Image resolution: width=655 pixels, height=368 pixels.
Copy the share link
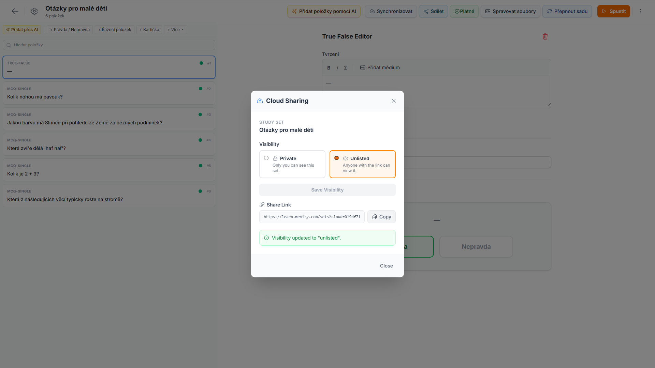[381, 217]
